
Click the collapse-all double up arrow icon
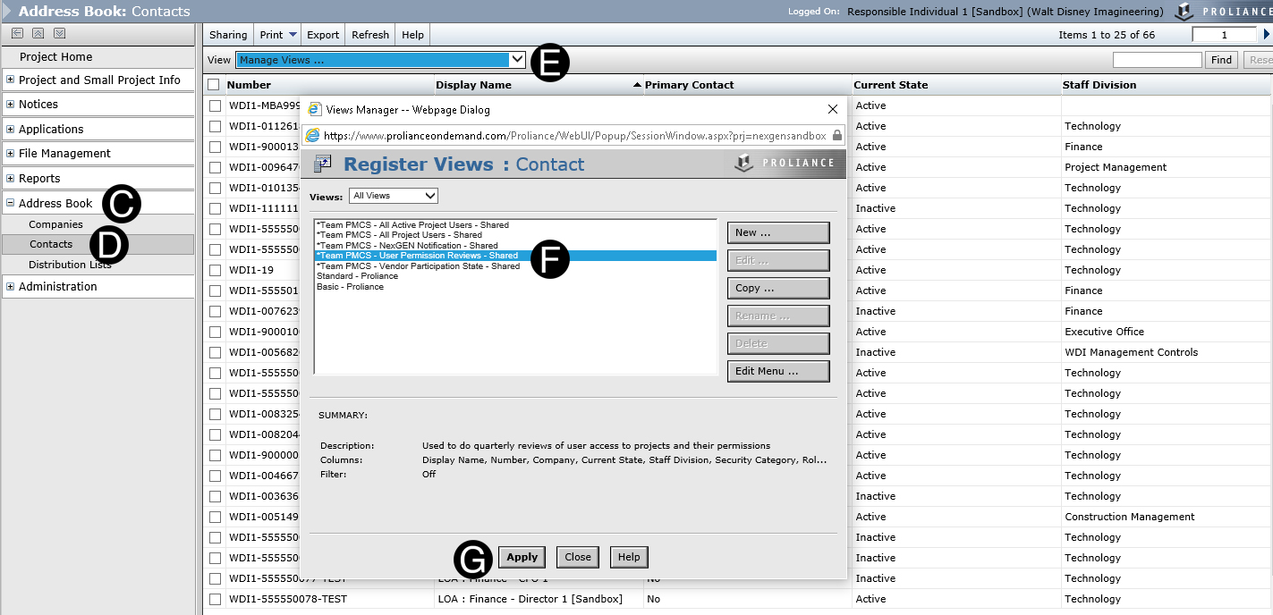(38, 33)
